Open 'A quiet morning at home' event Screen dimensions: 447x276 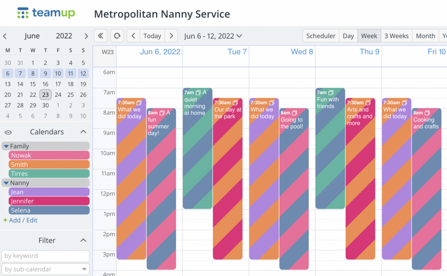pyautogui.click(x=198, y=149)
